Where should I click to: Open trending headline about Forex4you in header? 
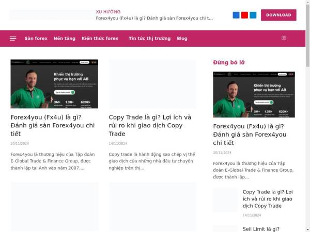pyautogui.click(x=154, y=18)
